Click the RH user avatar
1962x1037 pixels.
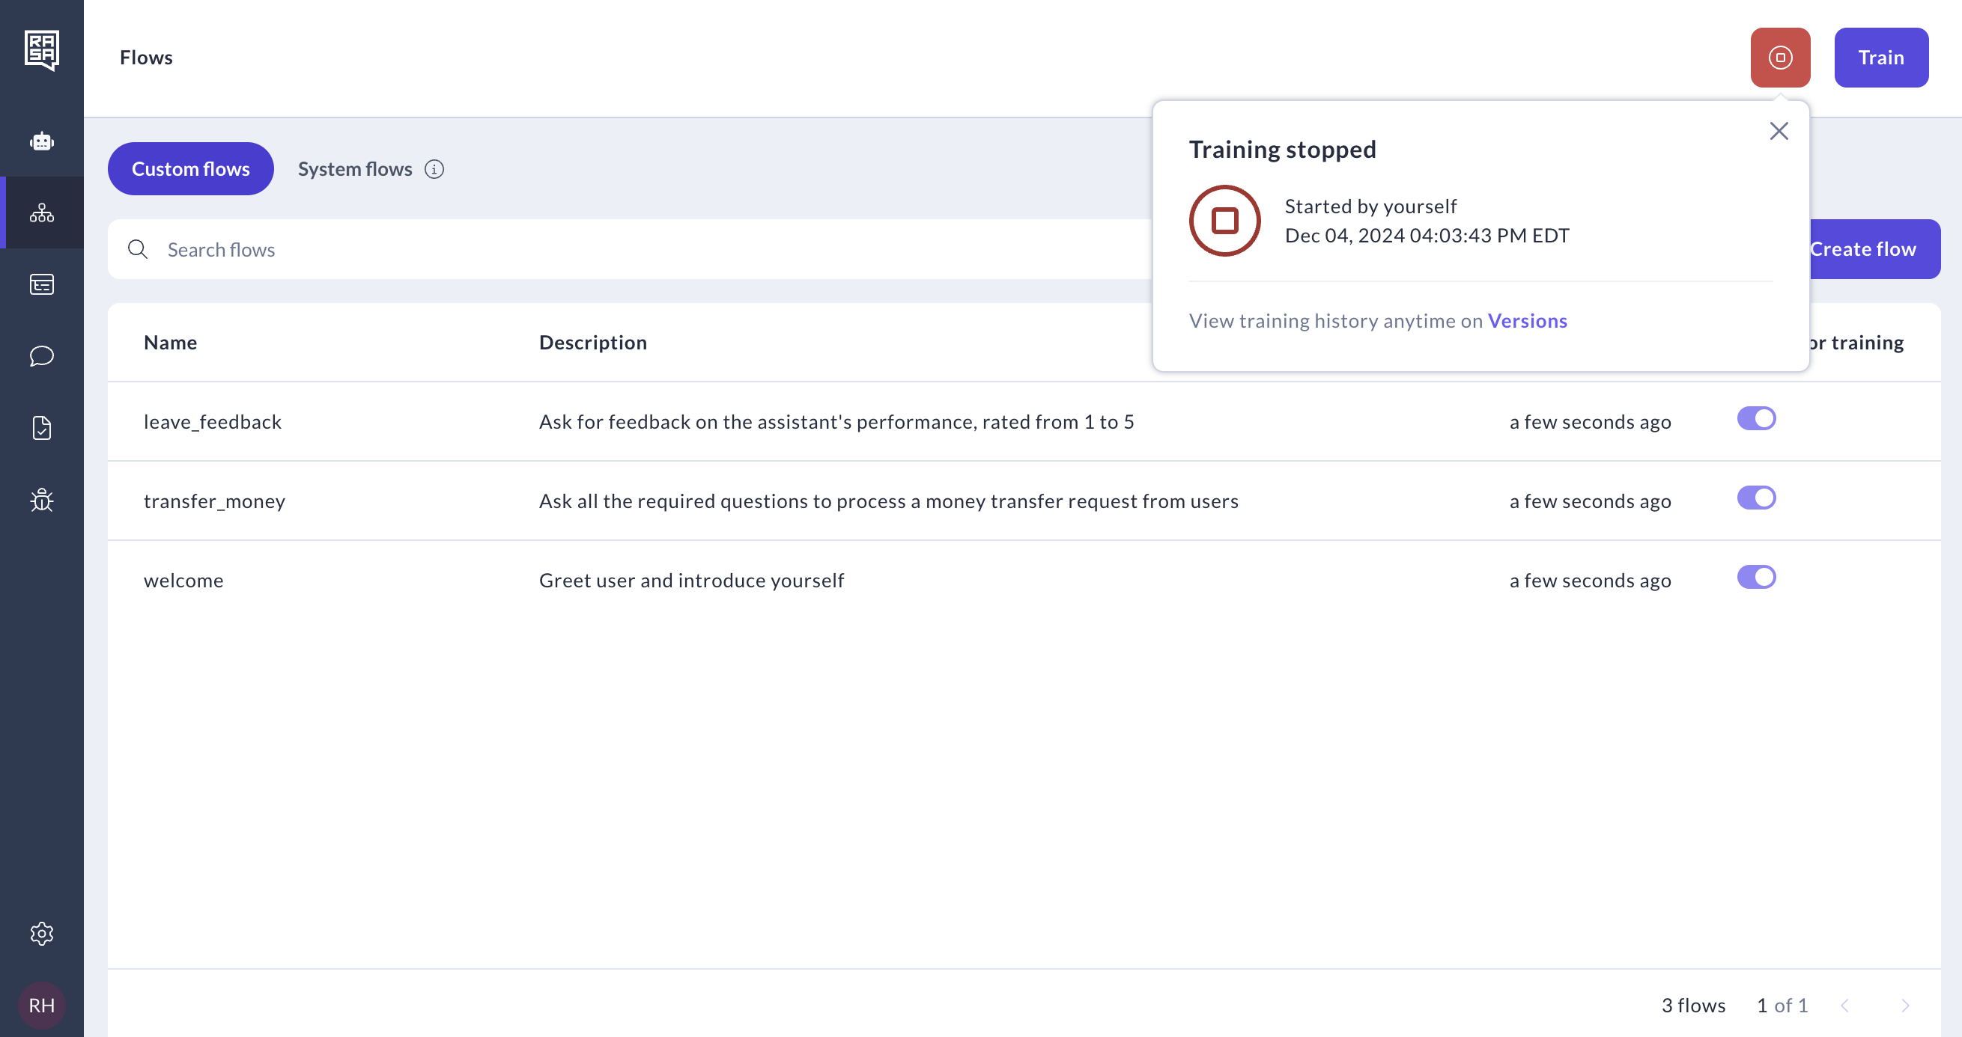(41, 1005)
